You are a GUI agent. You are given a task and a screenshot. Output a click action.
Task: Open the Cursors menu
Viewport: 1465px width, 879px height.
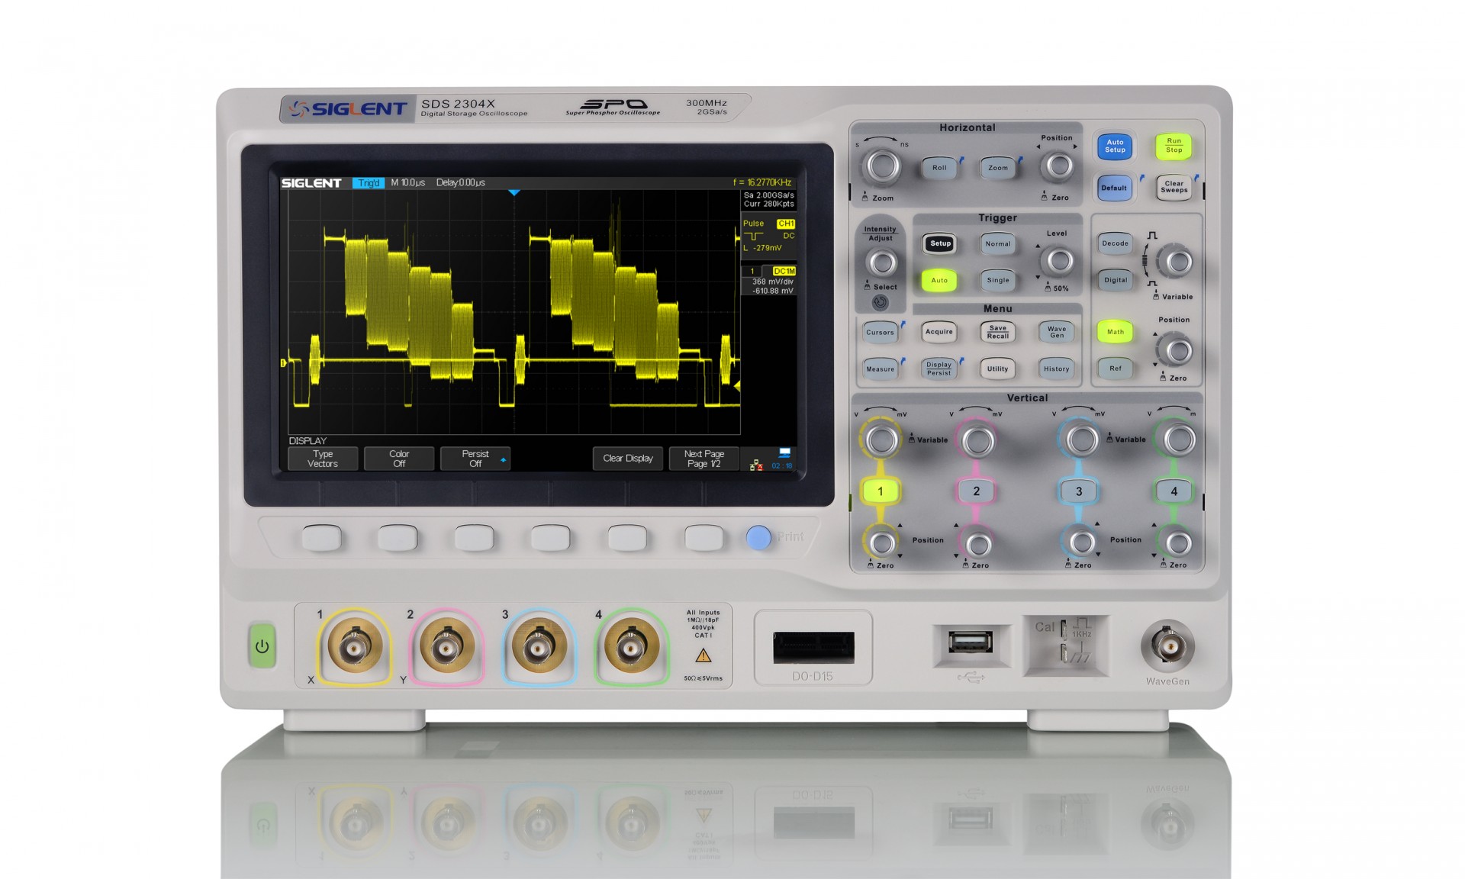(880, 332)
